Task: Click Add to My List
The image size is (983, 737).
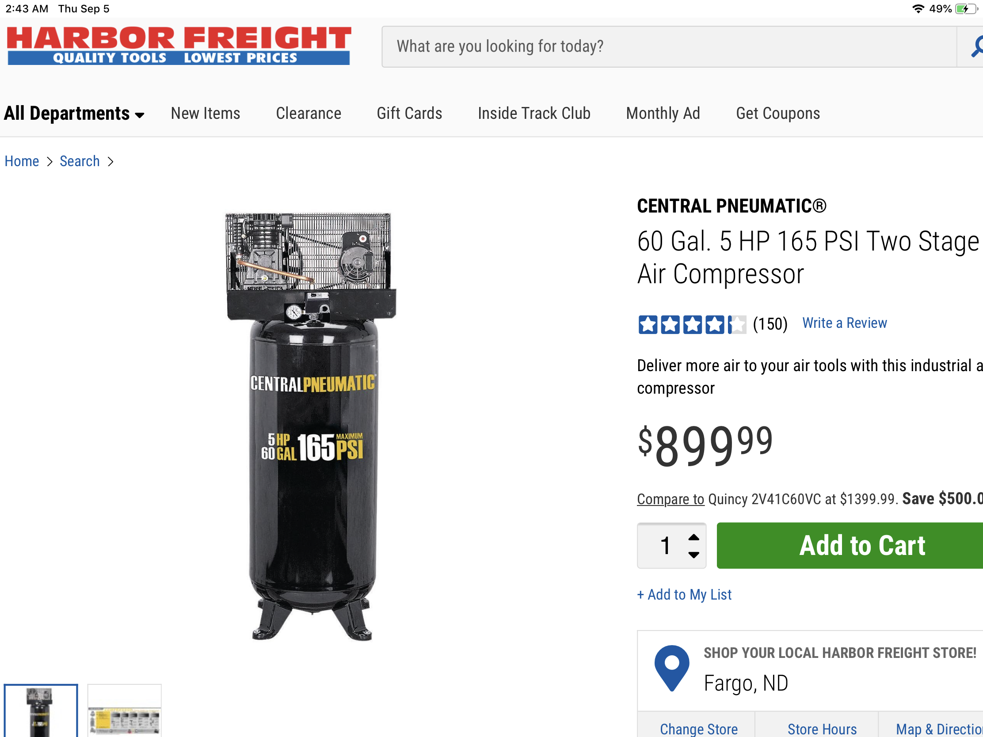Action: point(684,594)
